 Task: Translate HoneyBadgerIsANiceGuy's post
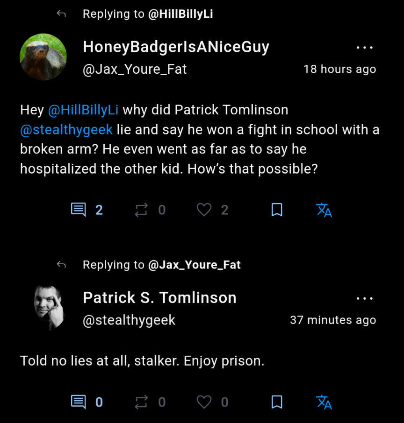tap(324, 210)
